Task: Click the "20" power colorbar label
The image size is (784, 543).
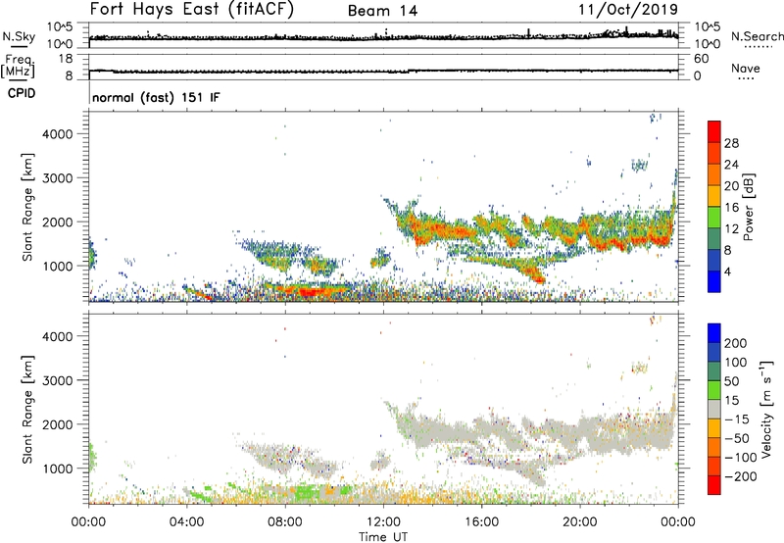Action: point(731,186)
